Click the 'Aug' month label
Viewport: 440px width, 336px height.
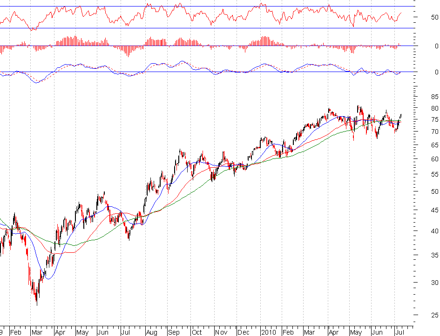(152, 333)
